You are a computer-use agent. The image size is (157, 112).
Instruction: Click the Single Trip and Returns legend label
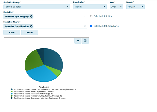(46, 89)
